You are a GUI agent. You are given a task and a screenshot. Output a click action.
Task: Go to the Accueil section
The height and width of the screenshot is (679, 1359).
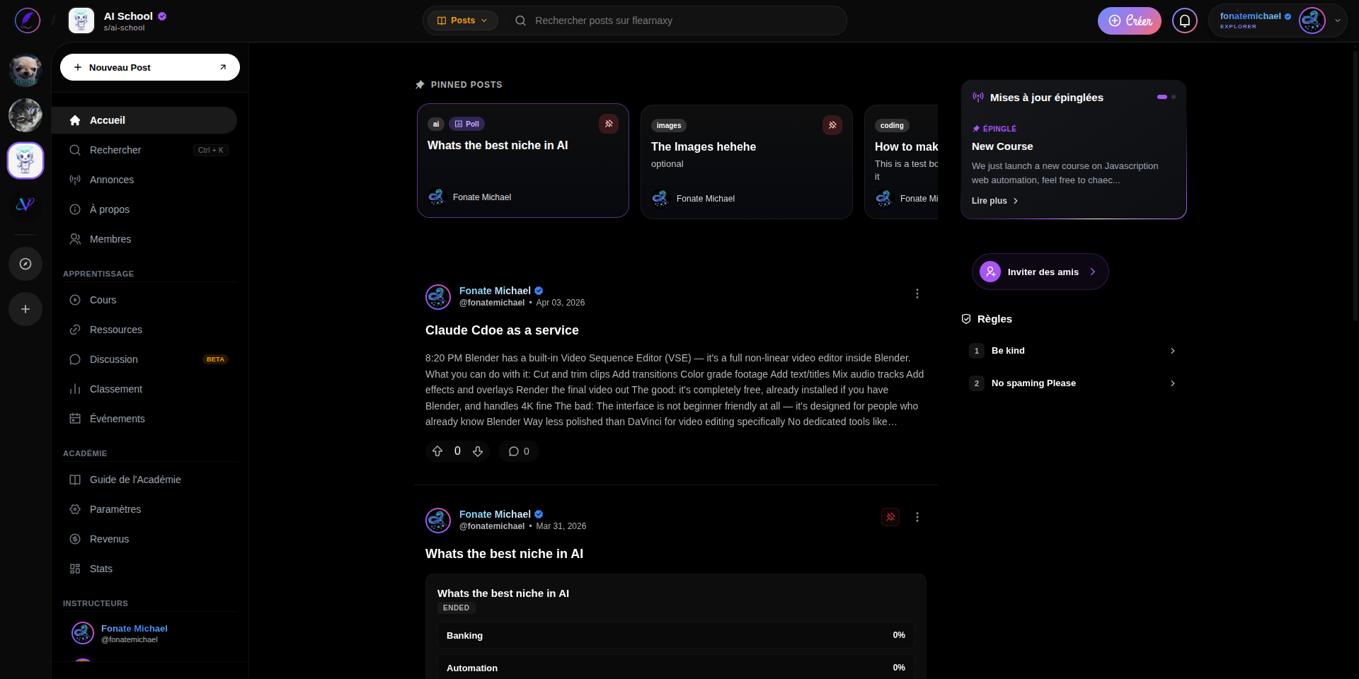point(108,120)
